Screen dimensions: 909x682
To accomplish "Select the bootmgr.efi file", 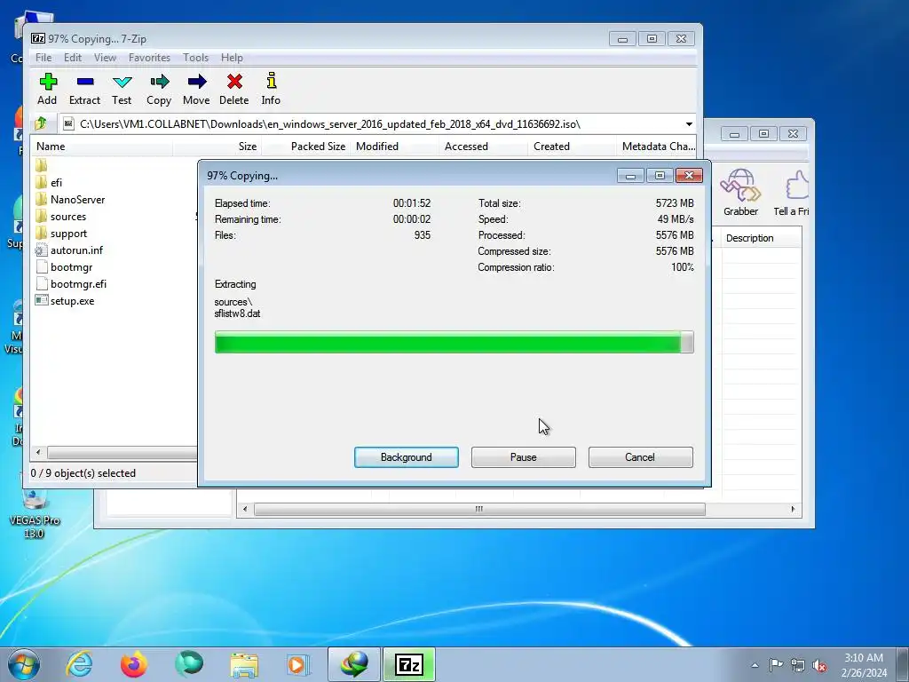I will tap(71, 284).
